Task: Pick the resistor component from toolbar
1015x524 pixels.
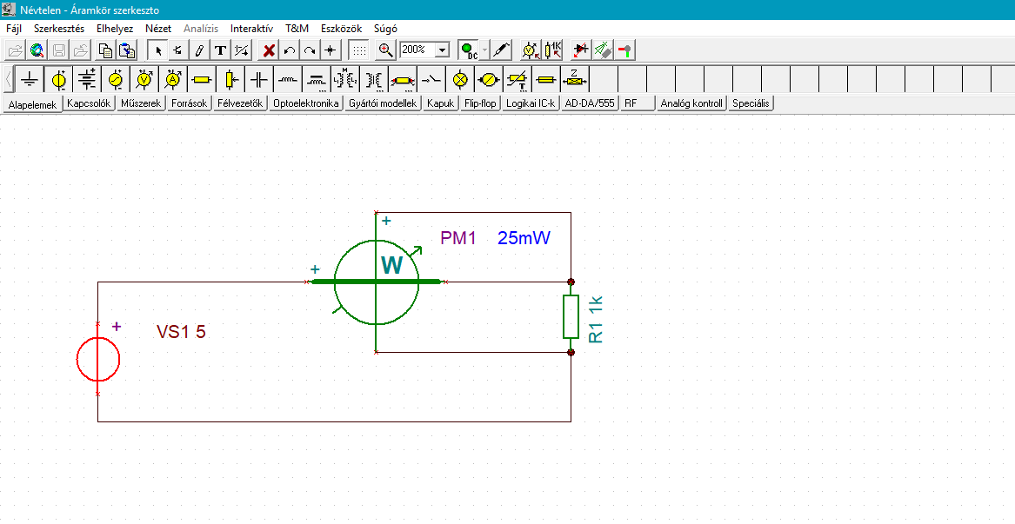Action: point(202,80)
